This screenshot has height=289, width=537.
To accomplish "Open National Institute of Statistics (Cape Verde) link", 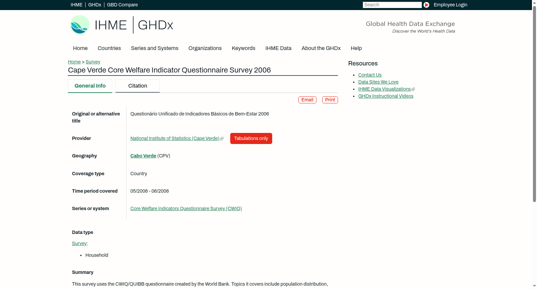I will tap(175, 138).
